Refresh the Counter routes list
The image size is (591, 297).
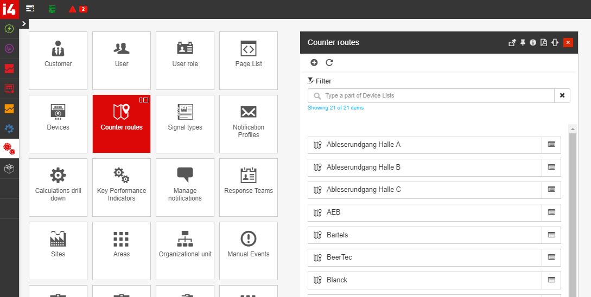point(329,62)
